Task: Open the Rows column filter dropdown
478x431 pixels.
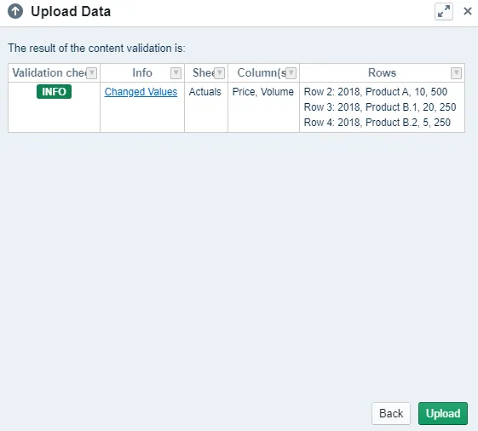Action: click(456, 73)
